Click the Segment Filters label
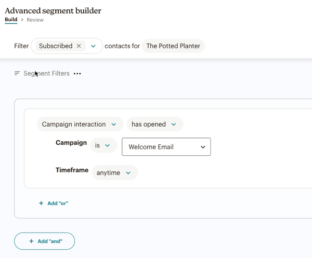Screen dimensions: 312x258 46,74
